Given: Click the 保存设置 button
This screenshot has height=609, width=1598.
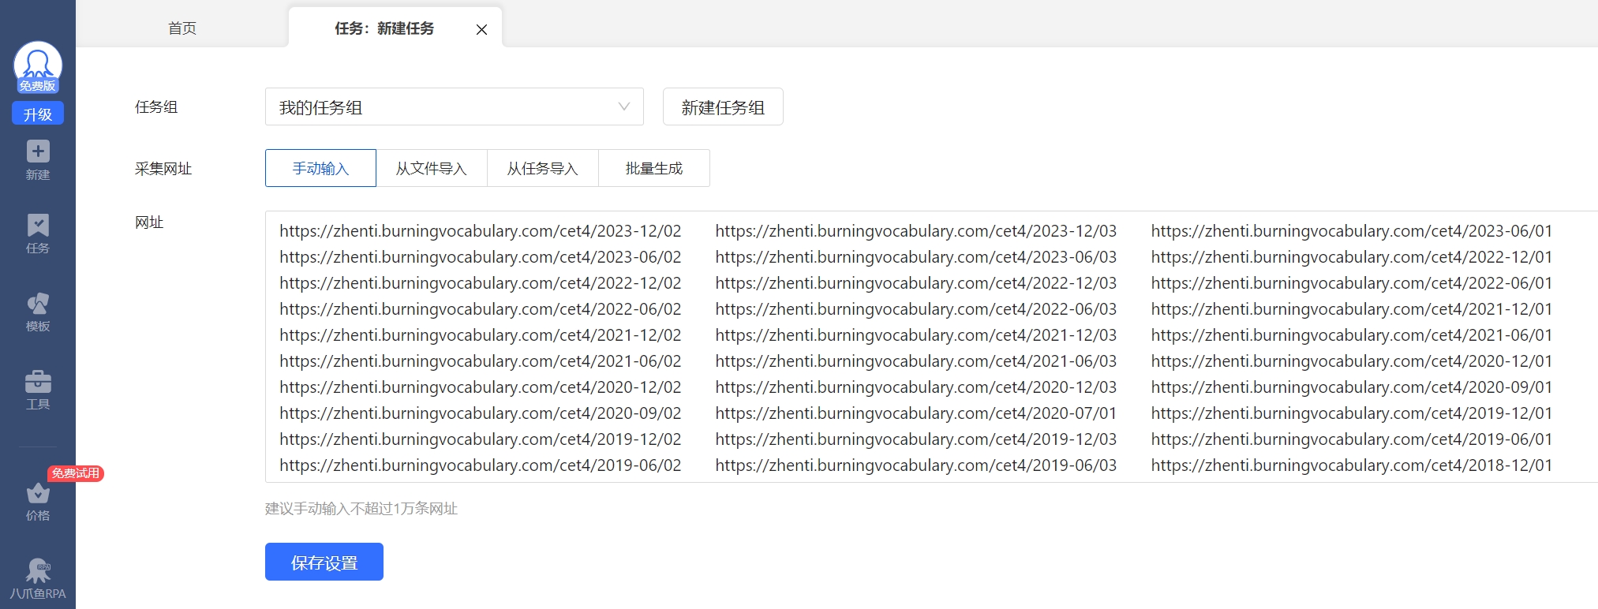Looking at the screenshot, I should click(324, 562).
